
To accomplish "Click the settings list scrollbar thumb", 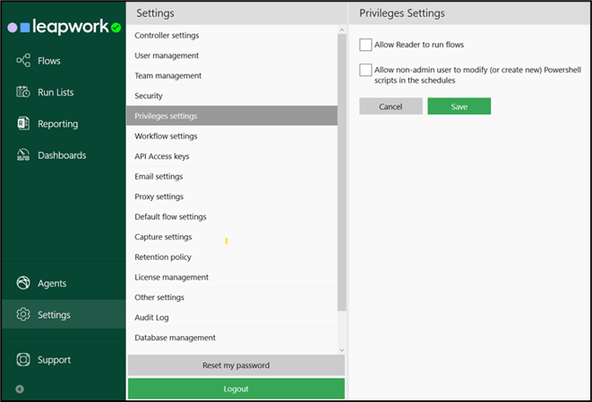I will click(x=341, y=173).
